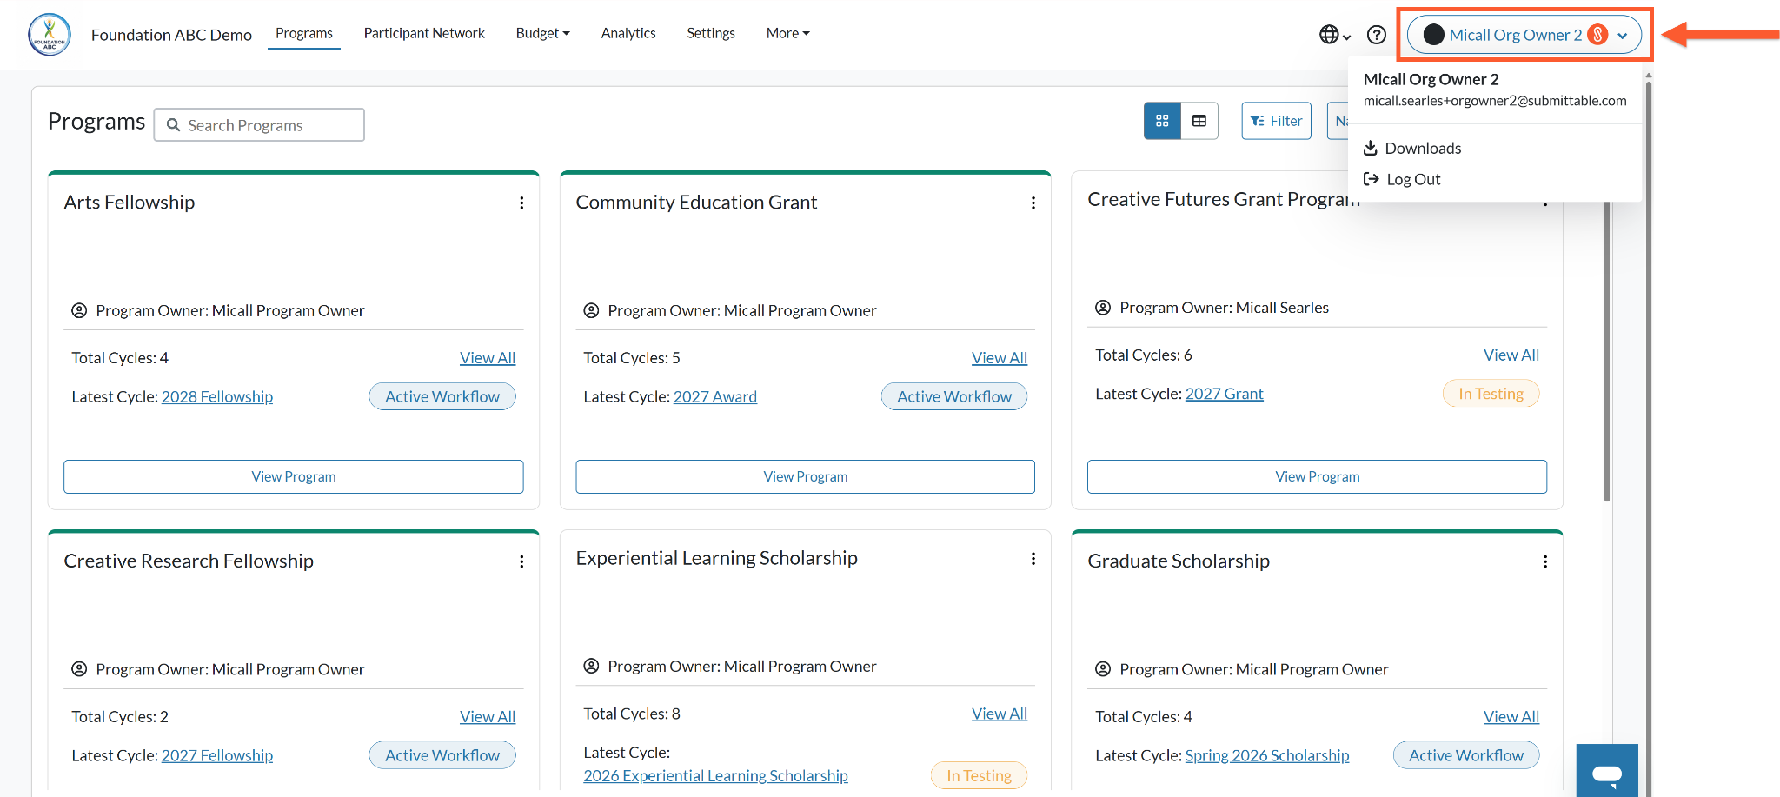Open the Settings tab
The height and width of the screenshot is (797, 1780).
(x=711, y=33)
